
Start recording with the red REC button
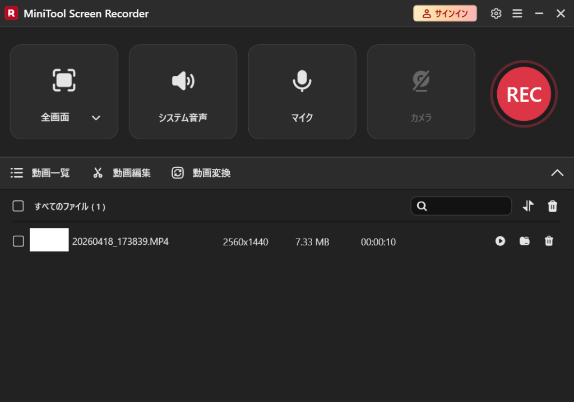tap(524, 94)
